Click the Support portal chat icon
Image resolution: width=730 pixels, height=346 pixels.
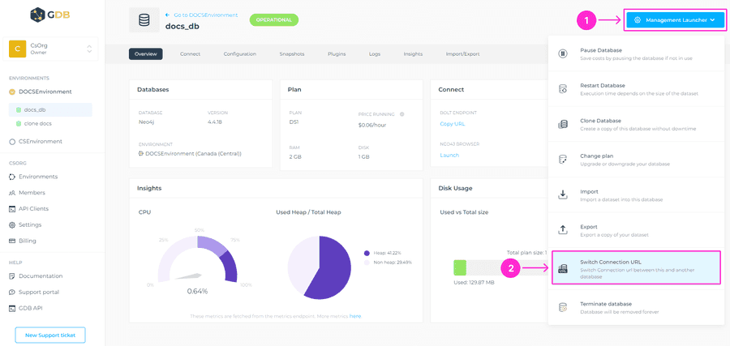[12, 292]
